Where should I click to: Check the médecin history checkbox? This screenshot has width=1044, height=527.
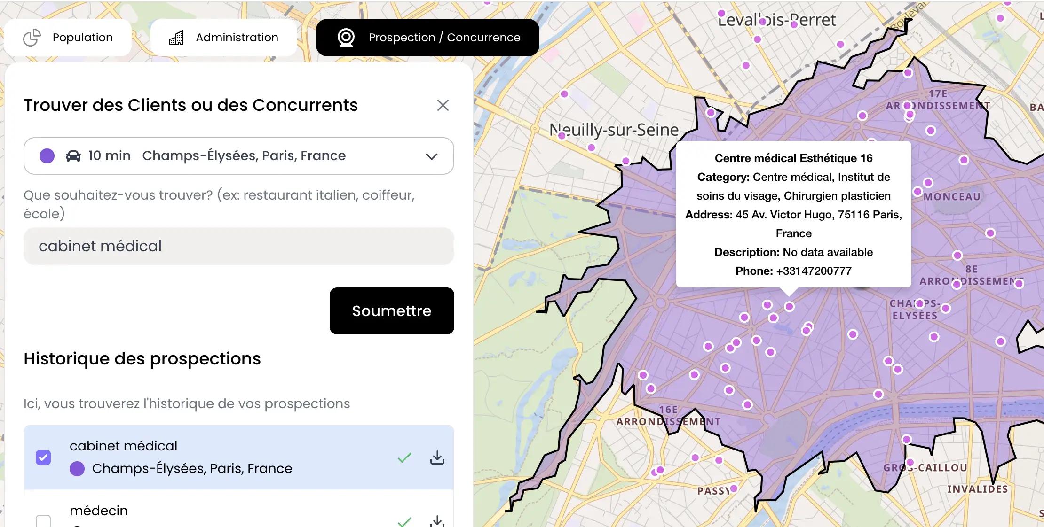click(43, 520)
